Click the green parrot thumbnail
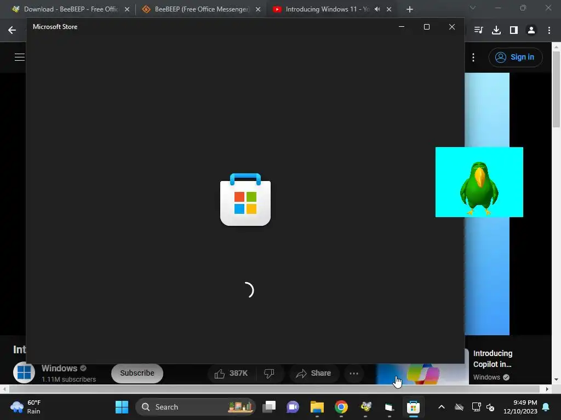Viewport: 561px width, 420px height. coord(479,182)
